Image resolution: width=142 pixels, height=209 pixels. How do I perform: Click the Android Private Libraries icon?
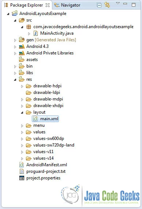tap(22, 53)
